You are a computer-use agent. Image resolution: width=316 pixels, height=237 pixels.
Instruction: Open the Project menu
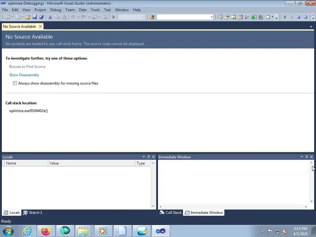[40, 10]
